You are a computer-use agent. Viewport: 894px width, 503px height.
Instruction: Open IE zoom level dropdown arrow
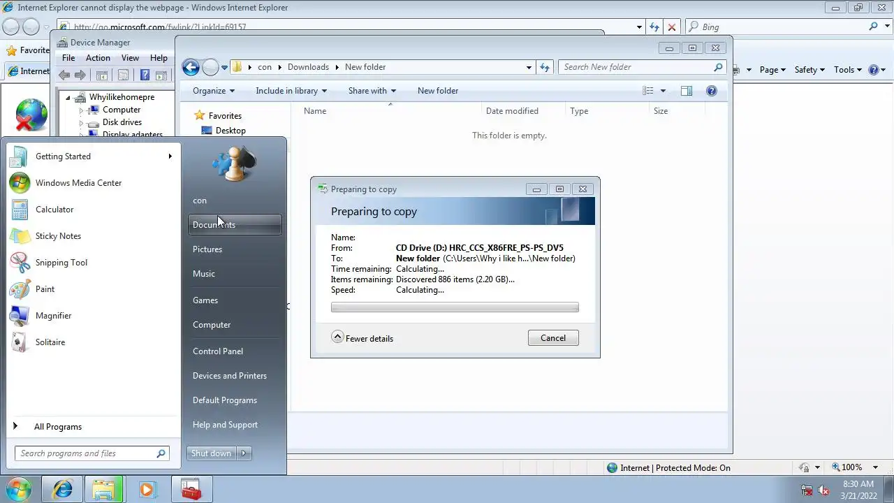[876, 467]
